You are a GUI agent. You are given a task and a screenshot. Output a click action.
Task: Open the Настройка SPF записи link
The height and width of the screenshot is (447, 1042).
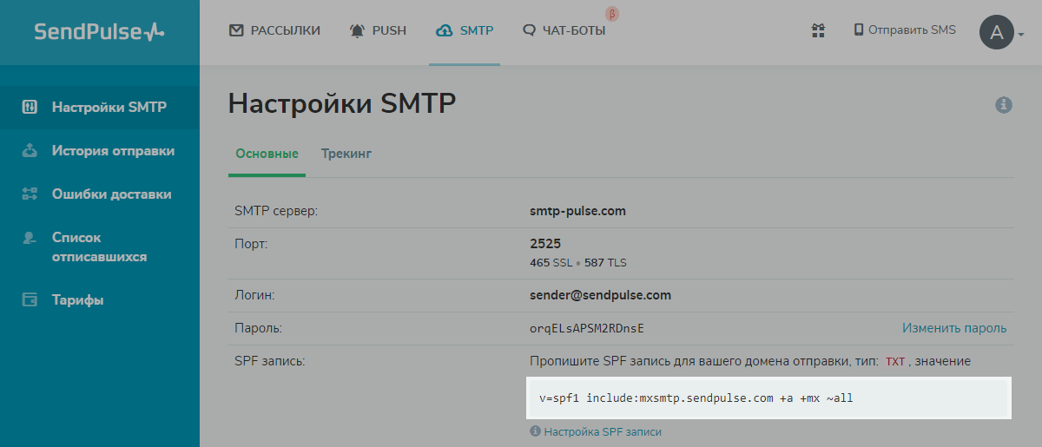(603, 431)
